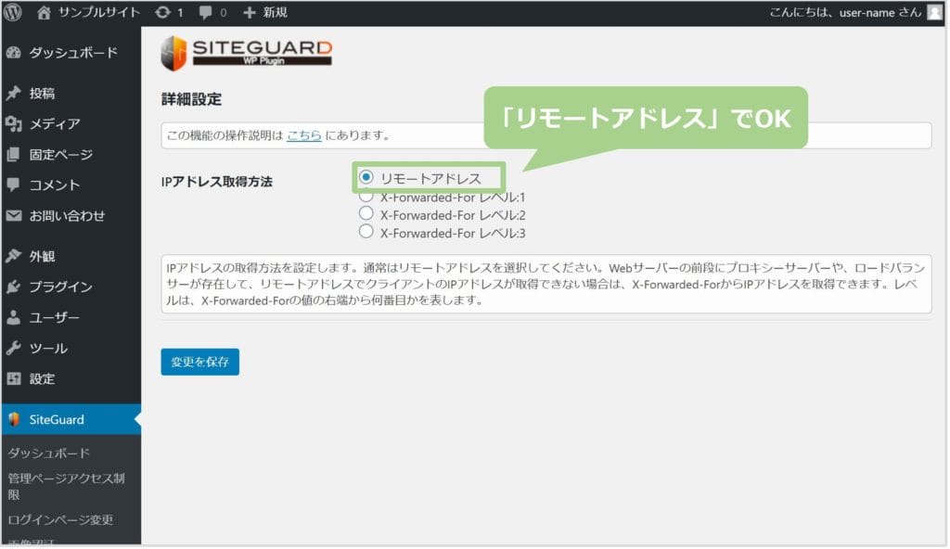This screenshot has height=549, width=950.
Task: Click the SiteGuard shield icon in sidebar
Action: coord(14,419)
